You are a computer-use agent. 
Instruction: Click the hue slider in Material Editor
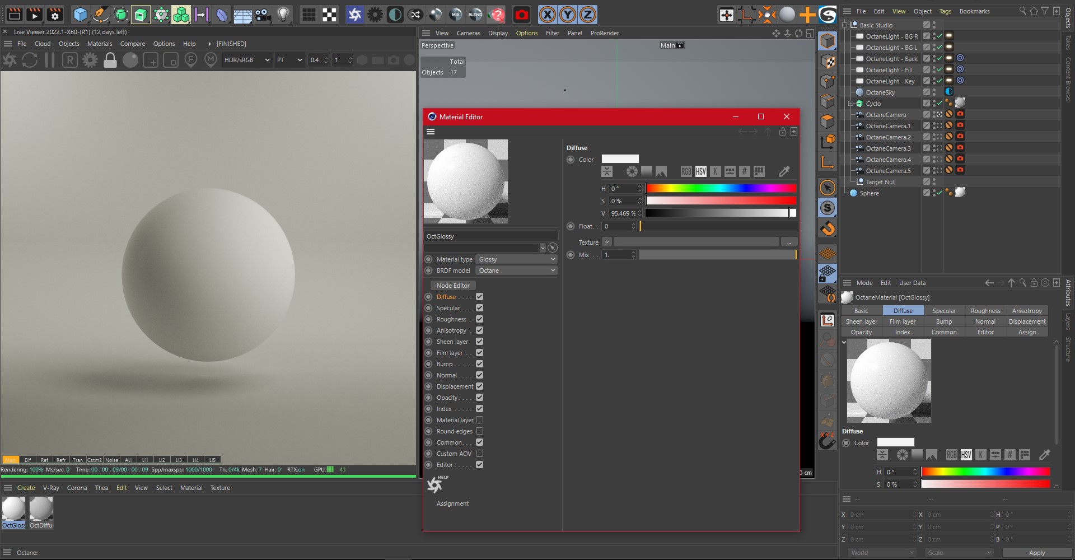pos(721,189)
